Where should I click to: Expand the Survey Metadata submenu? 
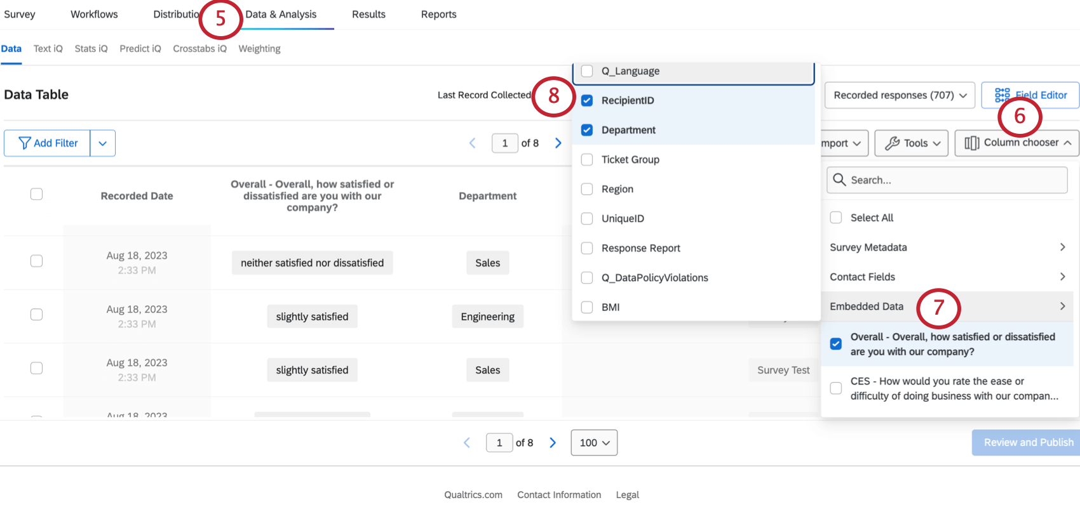coord(1062,247)
